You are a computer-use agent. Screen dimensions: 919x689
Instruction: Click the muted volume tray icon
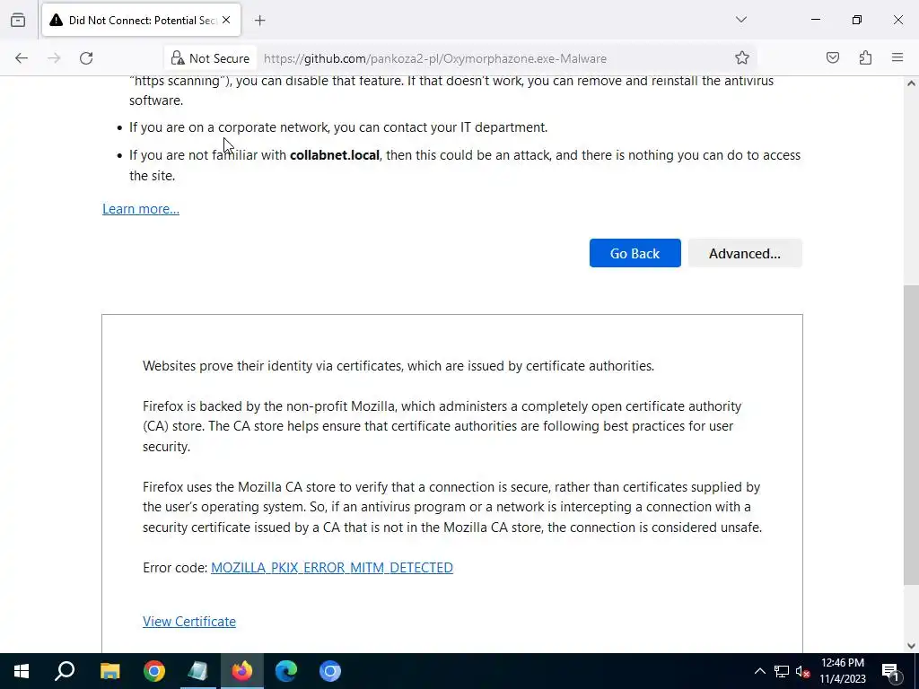(803, 671)
